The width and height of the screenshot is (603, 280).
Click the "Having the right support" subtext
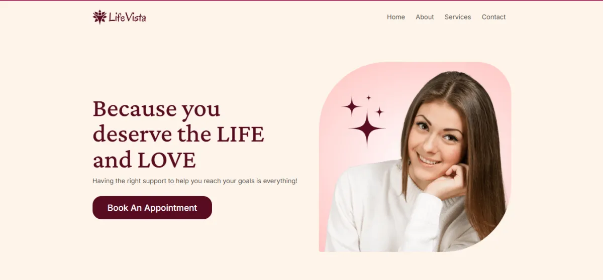195,181
